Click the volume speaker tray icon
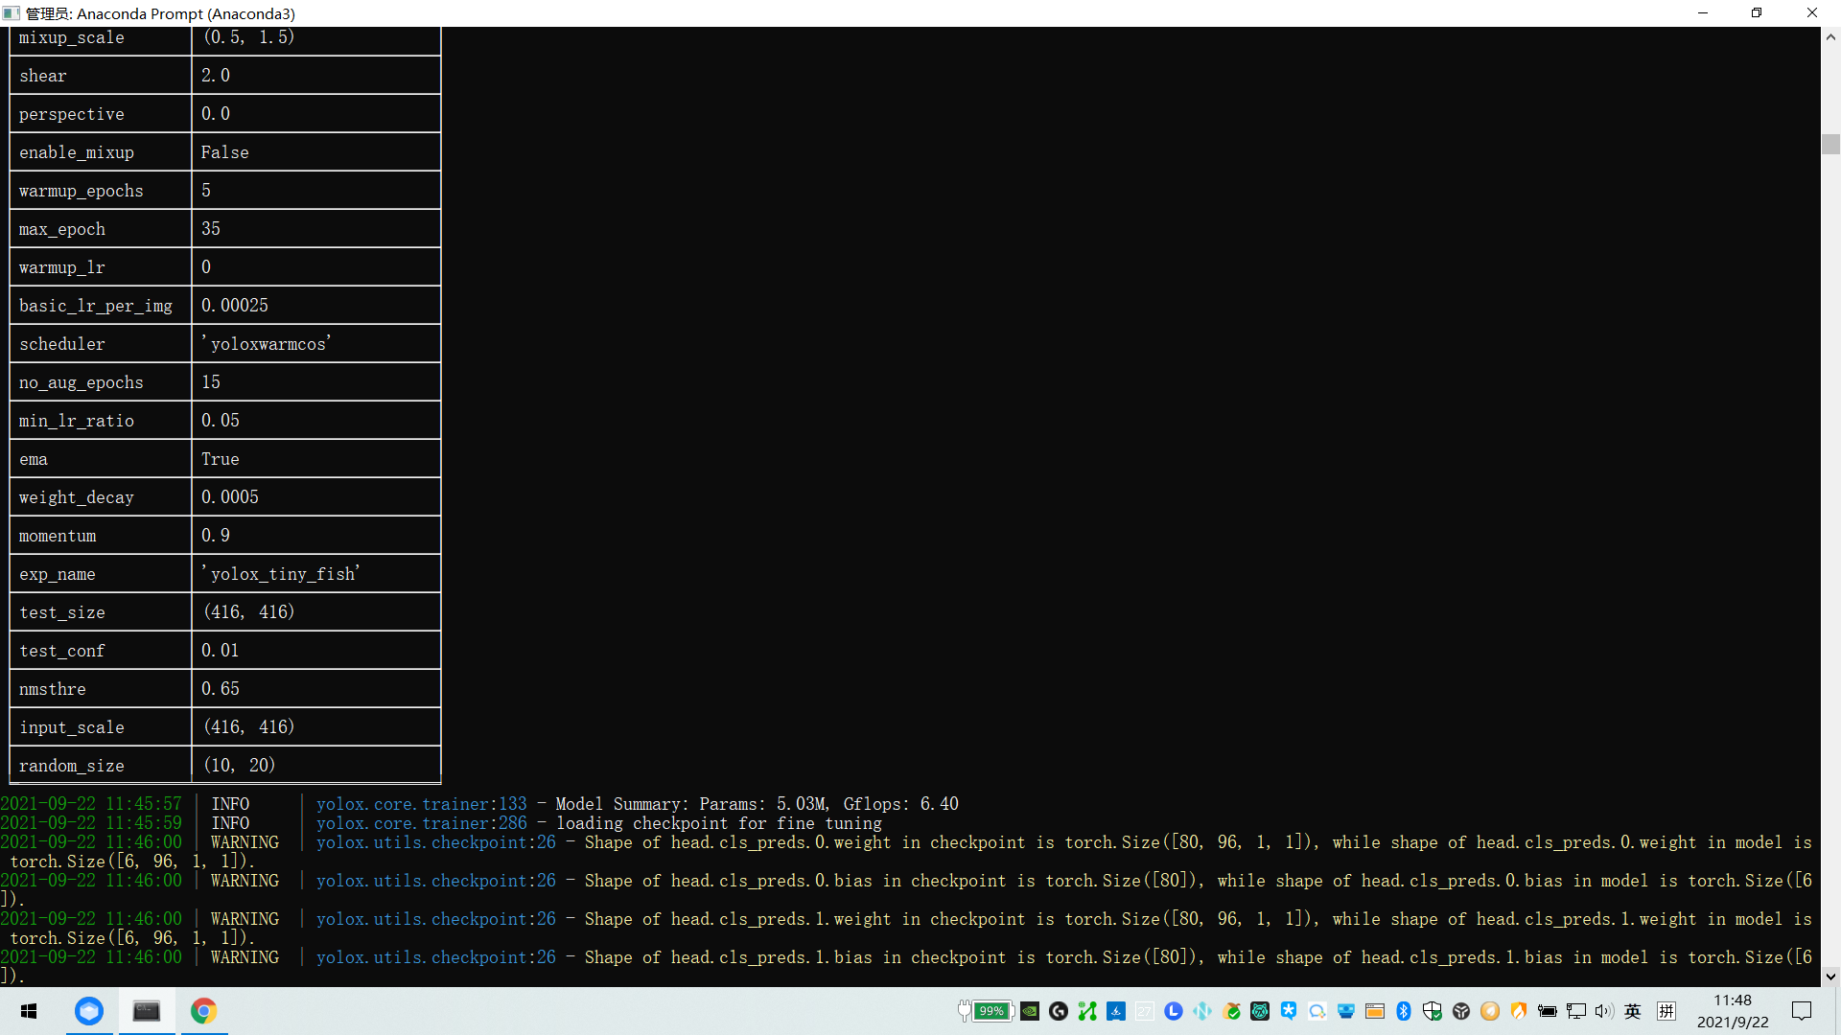Viewport: 1841px width, 1035px height. click(x=1604, y=1011)
